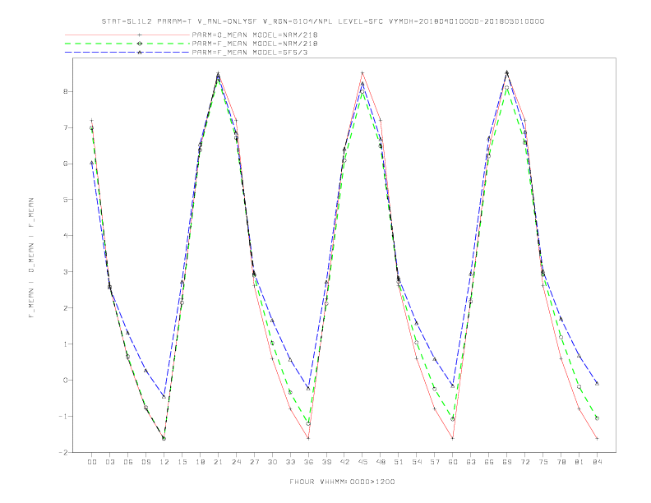Viewport: 651px width, 503px height.
Task: Click the chart title line beginning STAT=SL1L2
Action: (323, 21)
